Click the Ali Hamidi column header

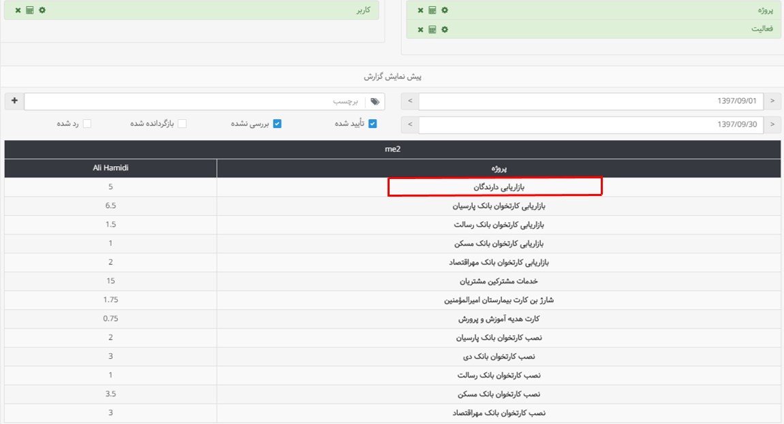click(x=109, y=167)
